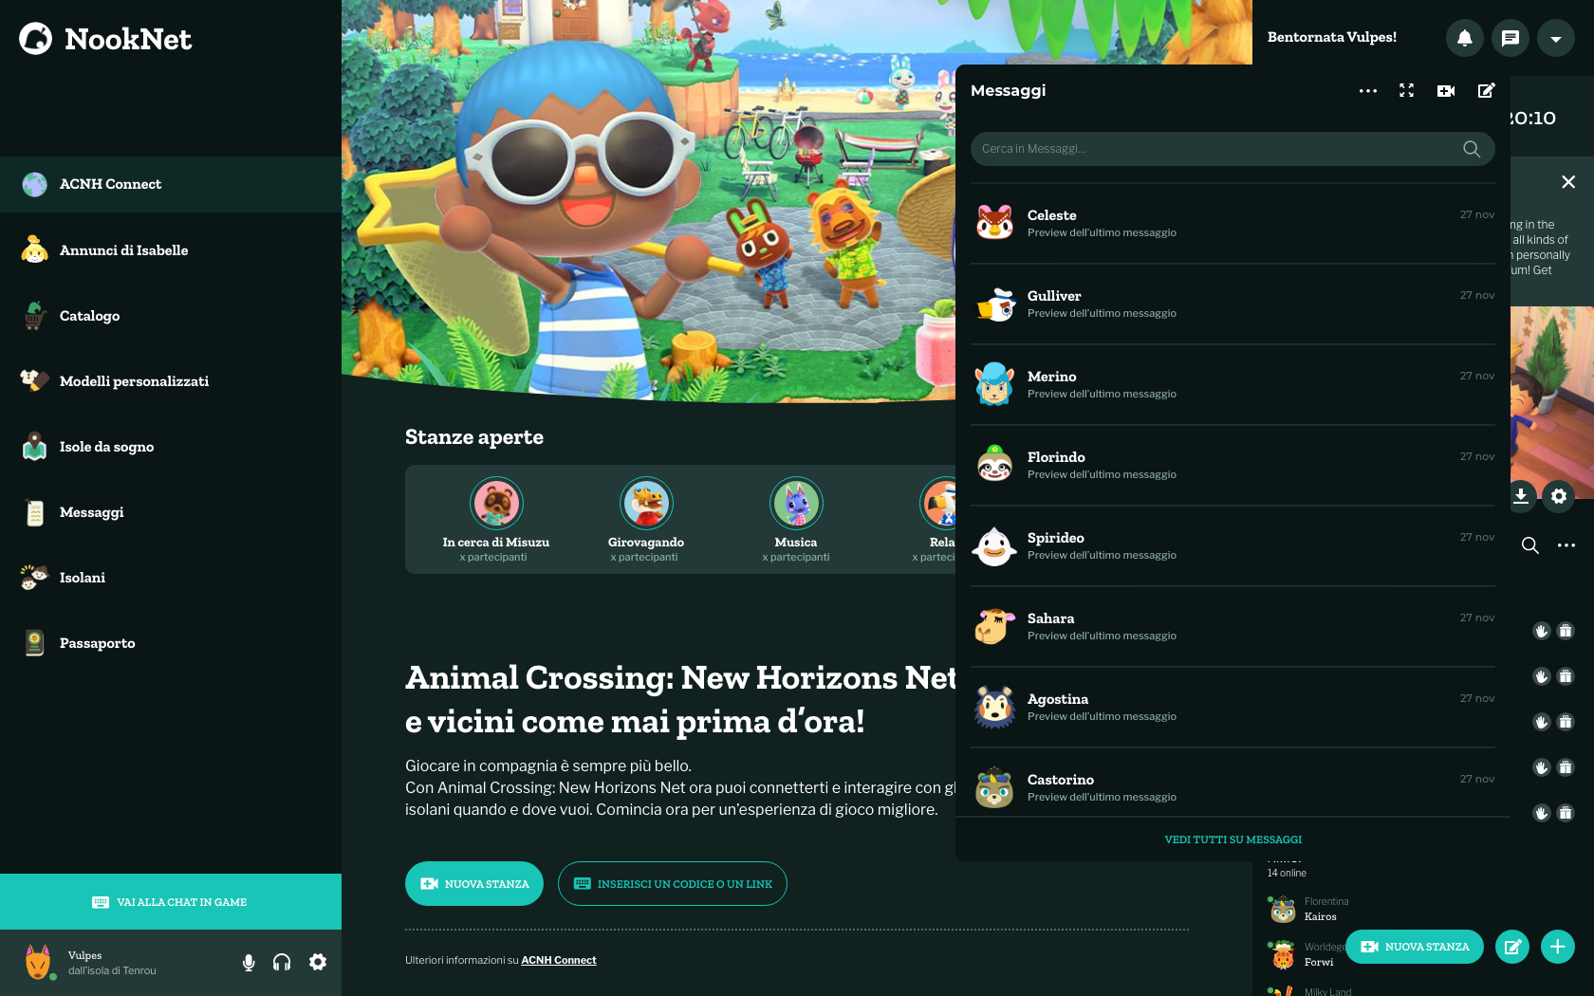Click the floating Nuova stanza button at bottom right

pos(1415,947)
